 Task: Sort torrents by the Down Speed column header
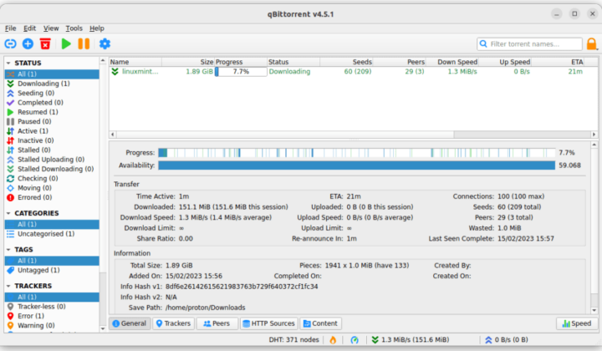[x=451, y=62]
